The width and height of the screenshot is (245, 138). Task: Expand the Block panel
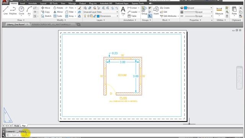pyautogui.click(x=166, y=20)
